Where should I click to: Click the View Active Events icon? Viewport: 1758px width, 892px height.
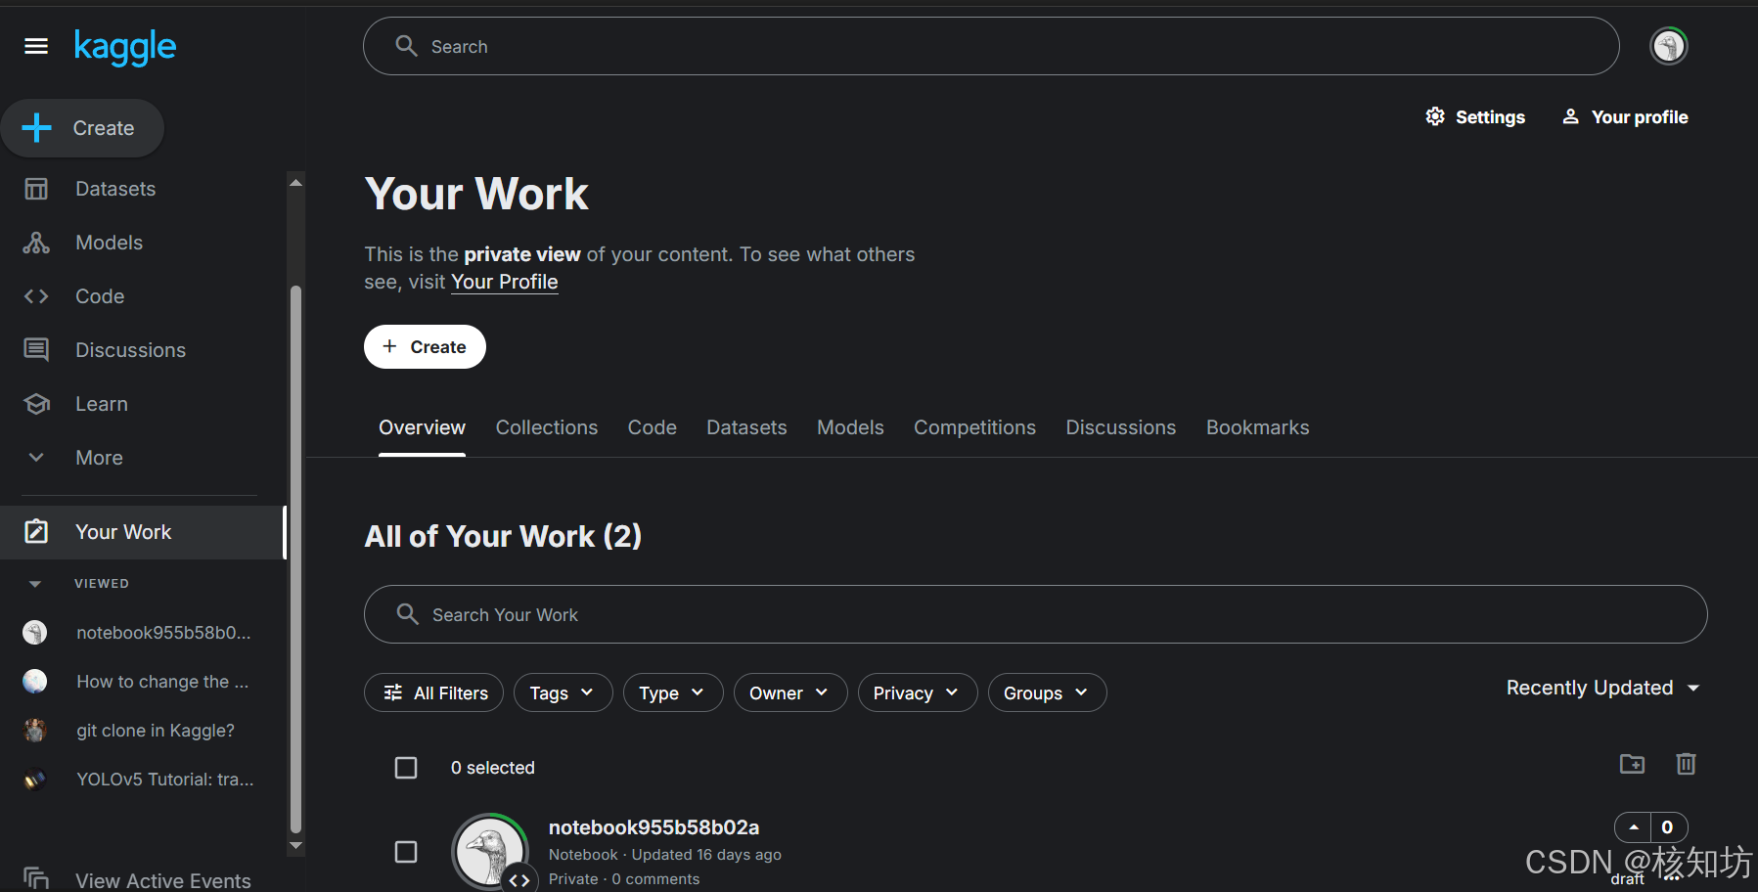click(x=36, y=878)
